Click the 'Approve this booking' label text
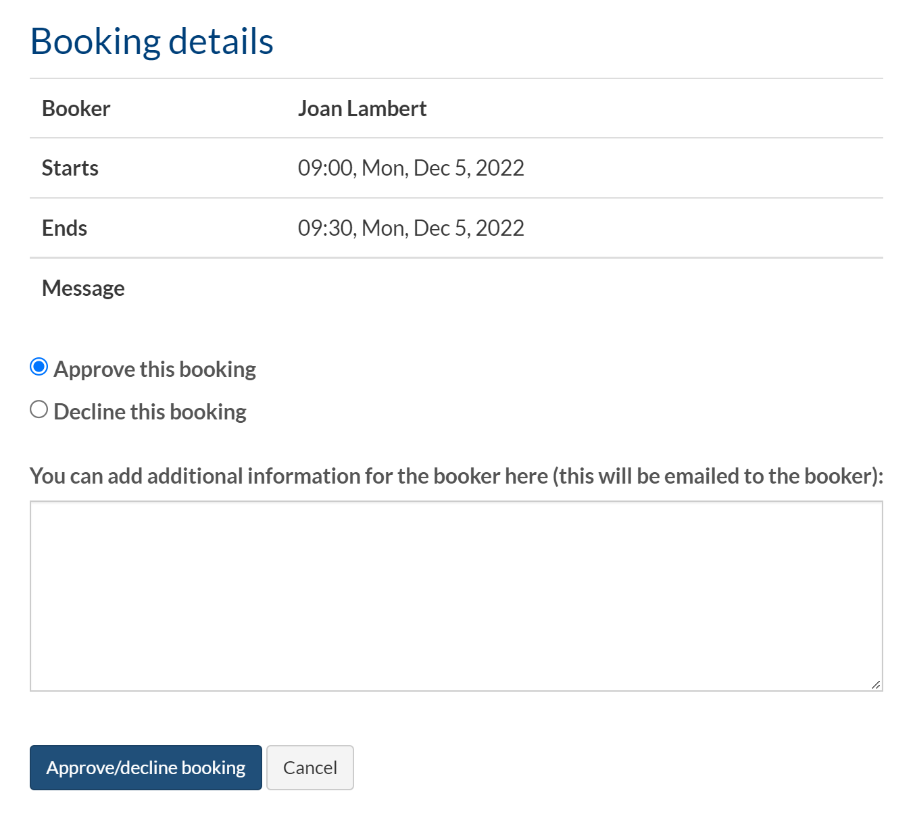 click(155, 369)
